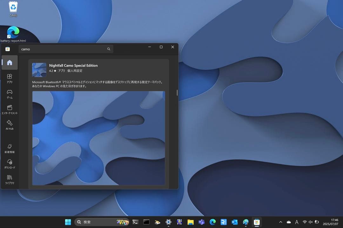Click the OneDrive cloud tray icon
Viewport: 343px width, 228px height.
pos(289,222)
